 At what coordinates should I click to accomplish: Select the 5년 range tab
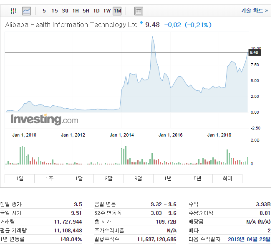tap(198, 179)
